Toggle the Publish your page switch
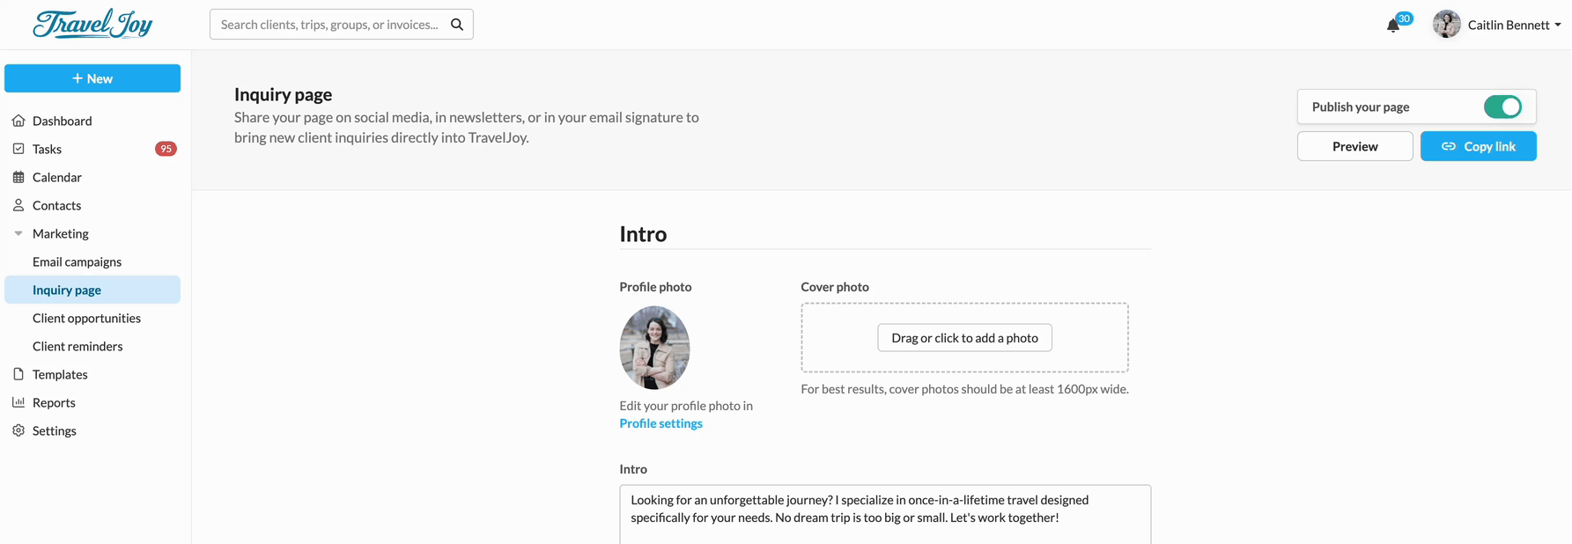The width and height of the screenshot is (1572, 544). [x=1502, y=107]
